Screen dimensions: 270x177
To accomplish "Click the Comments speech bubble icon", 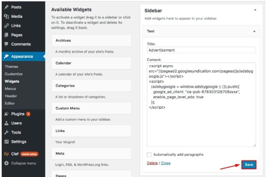I will [7, 44].
